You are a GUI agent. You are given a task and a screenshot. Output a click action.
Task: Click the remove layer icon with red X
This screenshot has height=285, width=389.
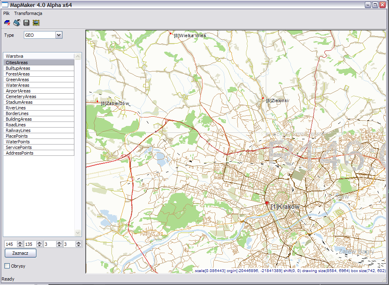coord(7,23)
